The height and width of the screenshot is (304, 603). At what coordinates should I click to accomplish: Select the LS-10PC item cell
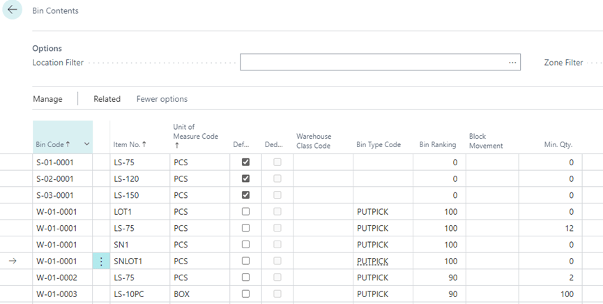click(129, 294)
